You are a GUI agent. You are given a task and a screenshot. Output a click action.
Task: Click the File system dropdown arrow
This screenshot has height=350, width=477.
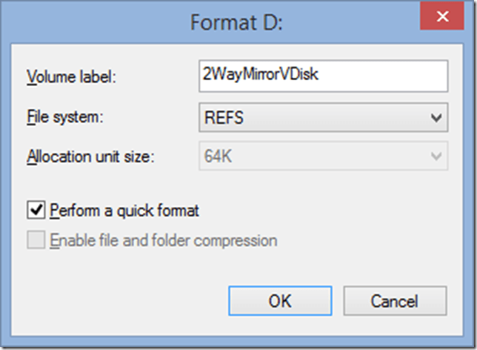tap(437, 116)
